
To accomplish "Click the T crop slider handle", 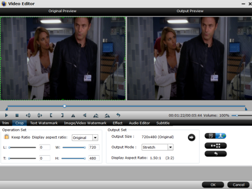I will [9, 158].
